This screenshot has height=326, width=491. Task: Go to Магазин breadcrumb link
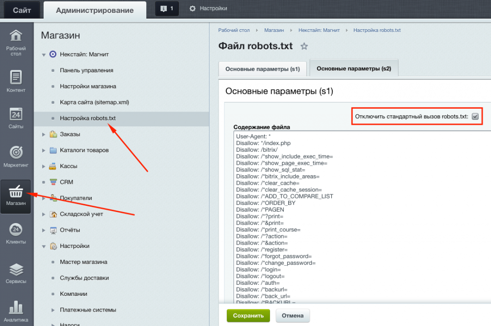click(x=274, y=30)
